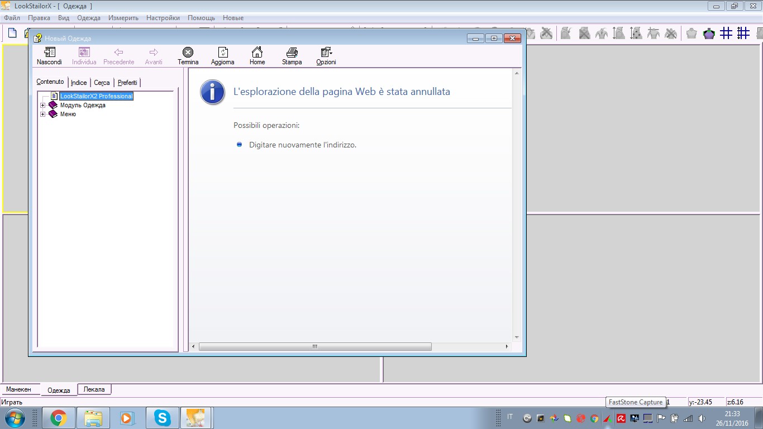
Task: Click the page icon beside LookStailorX2 Professional
Action: (54, 96)
